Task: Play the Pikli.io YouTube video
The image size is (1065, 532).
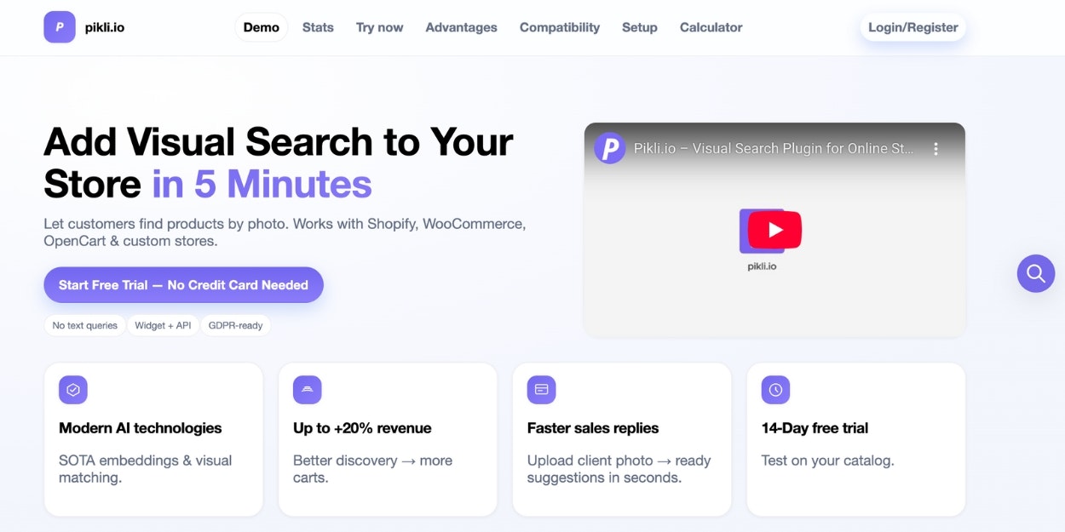Action: click(x=774, y=229)
